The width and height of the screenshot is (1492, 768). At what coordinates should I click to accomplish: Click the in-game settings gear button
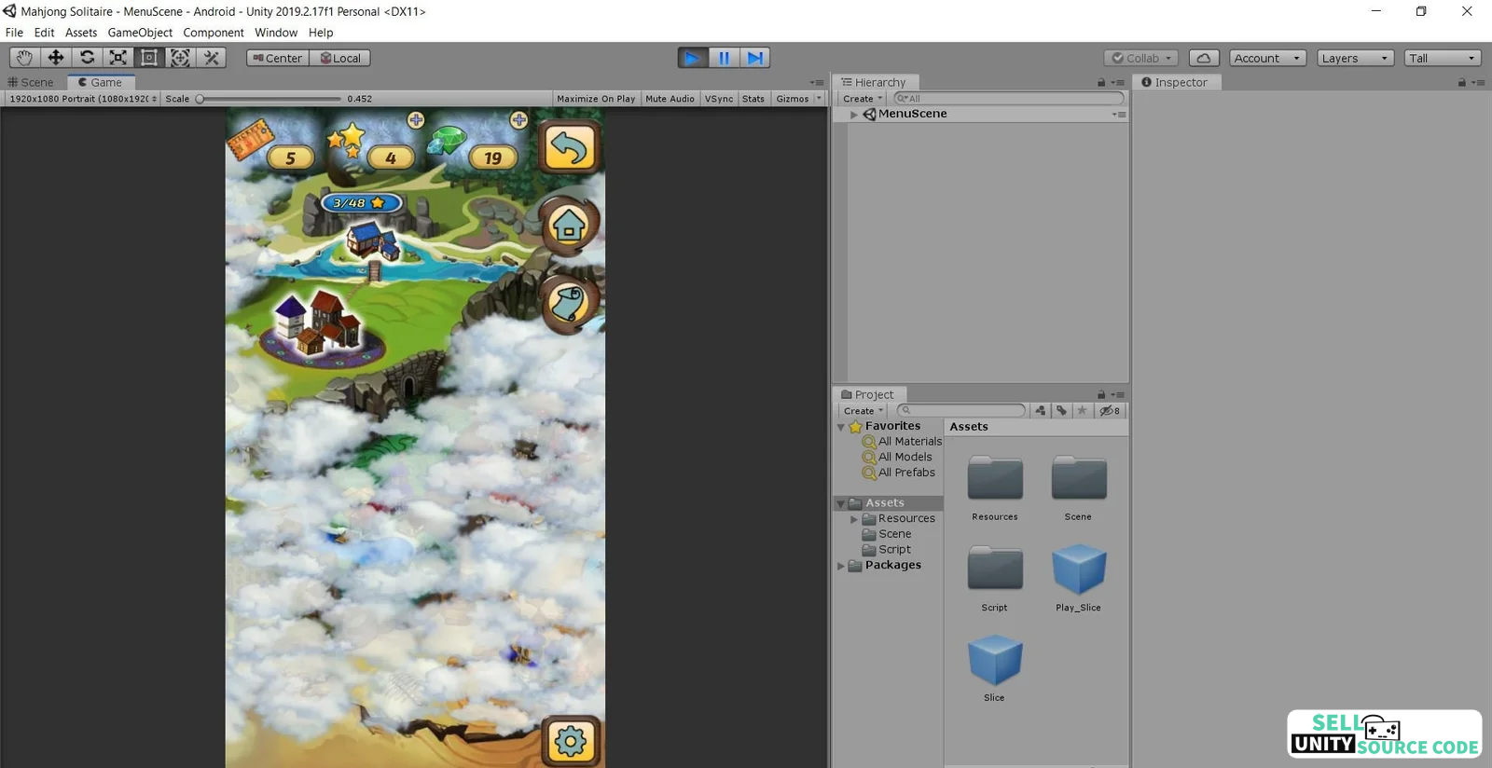point(571,741)
